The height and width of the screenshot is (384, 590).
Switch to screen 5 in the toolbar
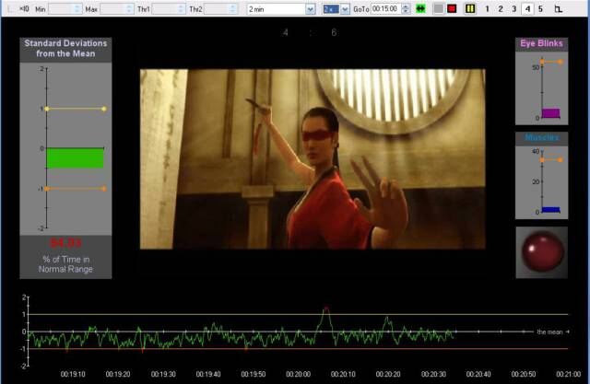pos(541,8)
